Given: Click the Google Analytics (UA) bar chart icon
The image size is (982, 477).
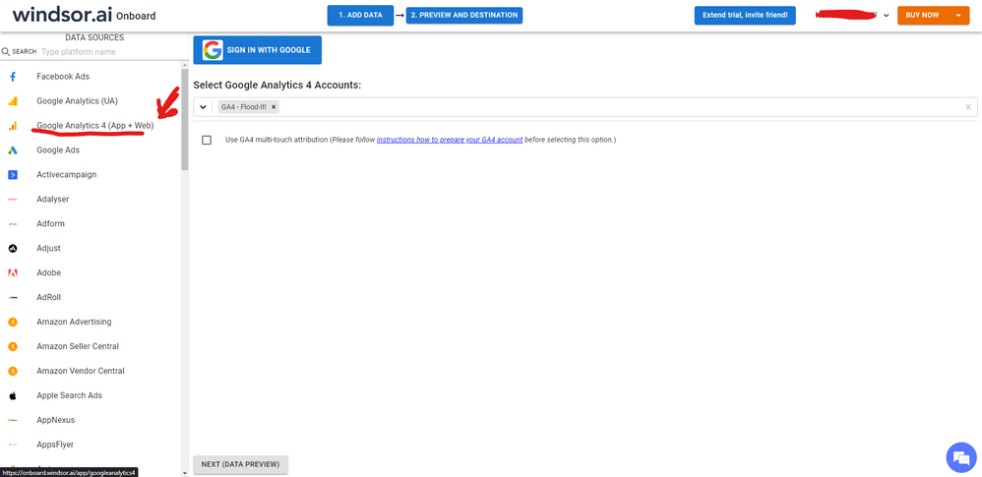Looking at the screenshot, I should tap(13, 101).
